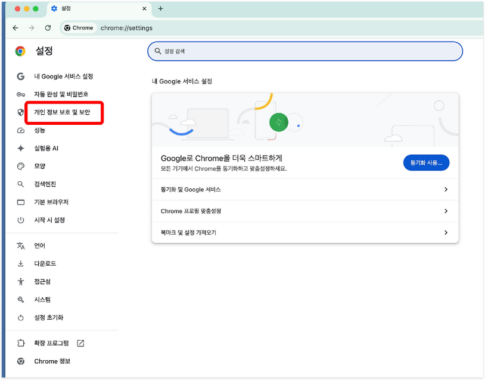This screenshot has width=488, height=381.
Task: Click the reset icon for 설정 초기화
Action: pos(20,317)
